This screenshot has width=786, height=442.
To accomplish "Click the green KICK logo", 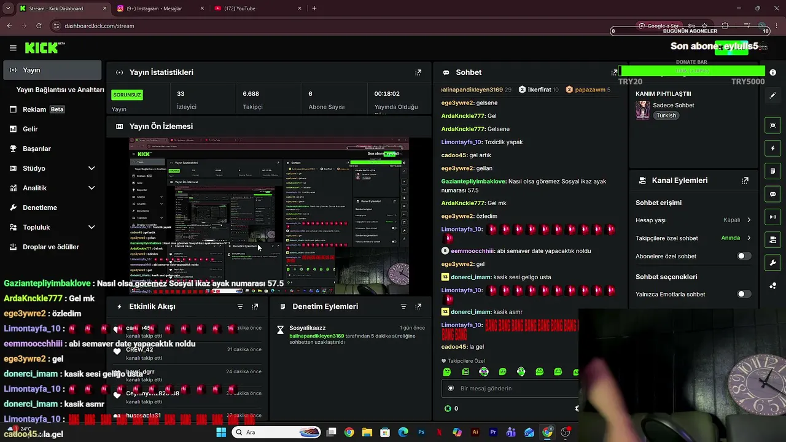I will tap(42, 48).
